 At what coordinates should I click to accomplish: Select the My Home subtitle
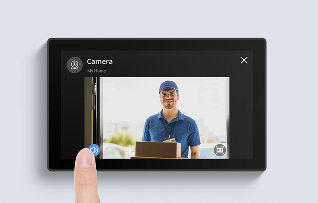[97, 71]
